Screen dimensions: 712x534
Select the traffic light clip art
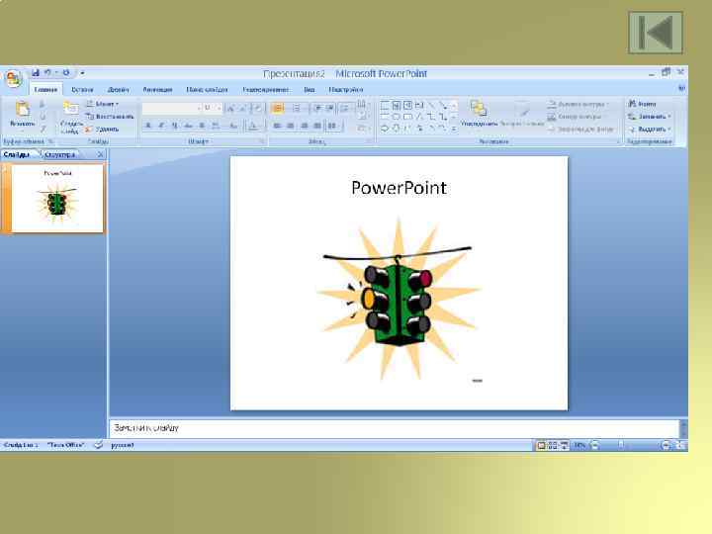pos(399,299)
